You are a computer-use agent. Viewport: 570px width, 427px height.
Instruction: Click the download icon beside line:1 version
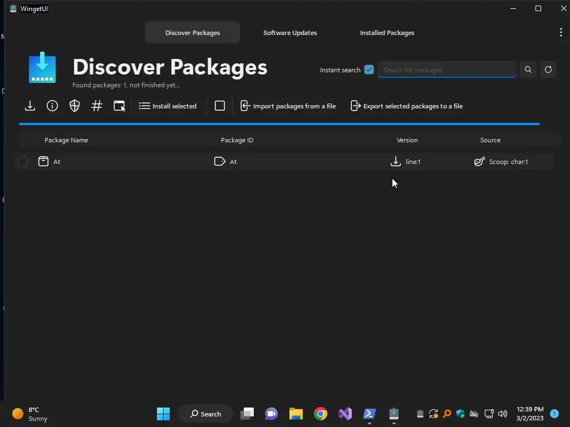(396, 161)
